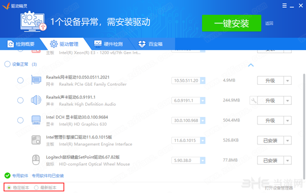The height and width of the screenshot is (193, 306).
Task: Open version dropdown 5.90.38.0
Action: (203, 160)
